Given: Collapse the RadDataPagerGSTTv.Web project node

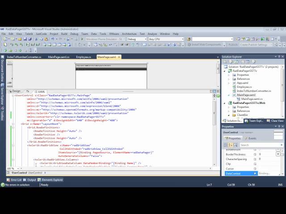Looking at the screenshot, I should coord(225,103).
